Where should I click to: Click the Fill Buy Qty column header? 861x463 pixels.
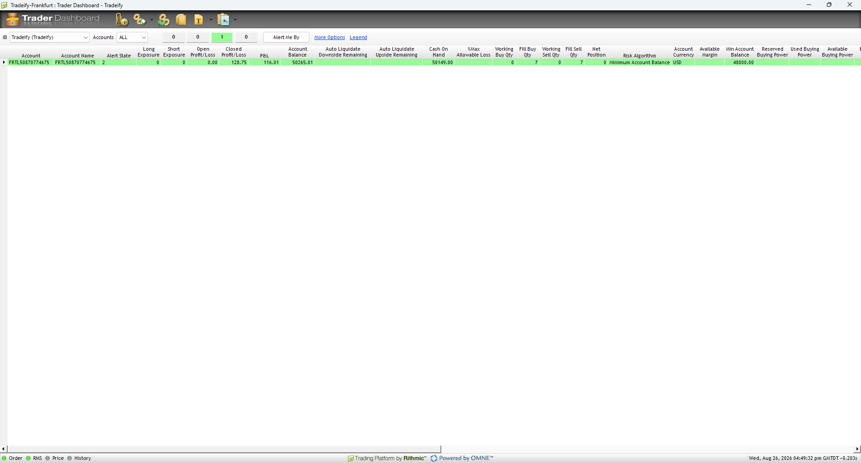528,52
